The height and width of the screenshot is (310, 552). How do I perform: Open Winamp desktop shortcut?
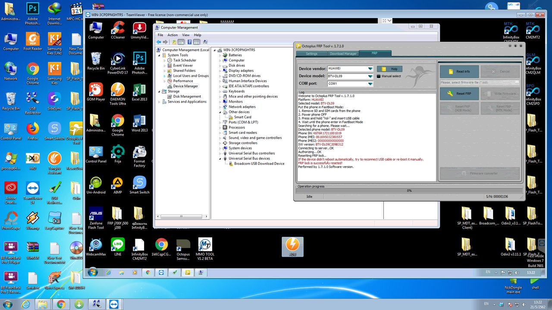coord(33,220)
